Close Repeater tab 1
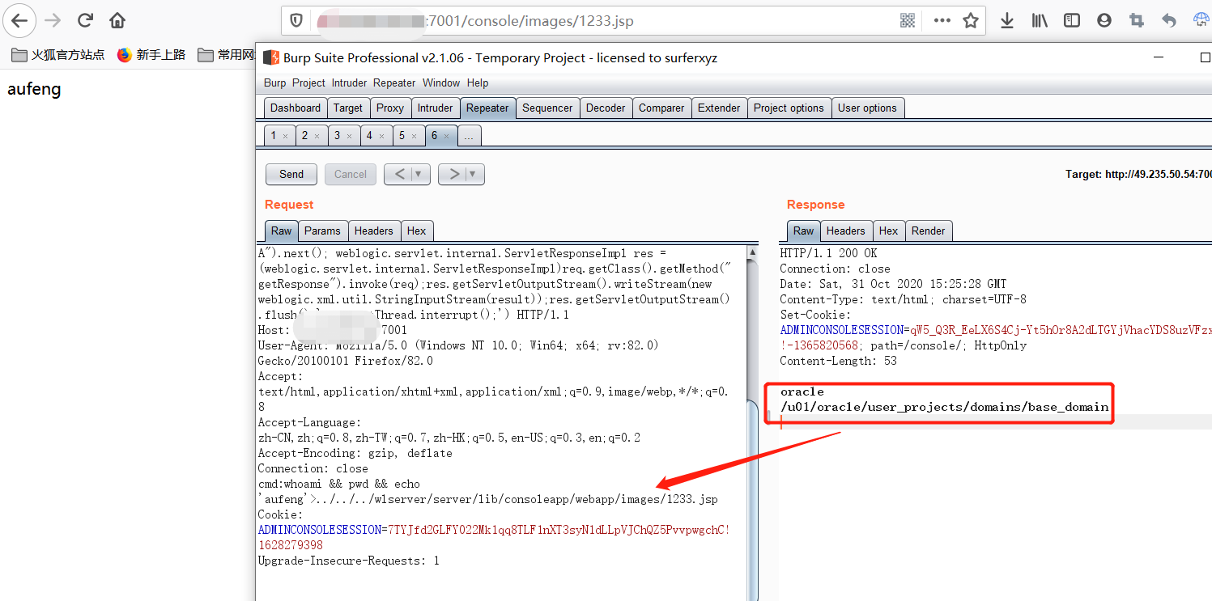 pos(285,136)
